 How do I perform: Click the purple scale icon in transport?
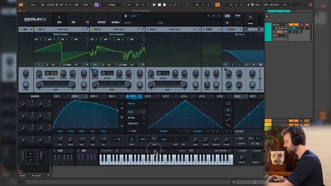pos(97,5)
